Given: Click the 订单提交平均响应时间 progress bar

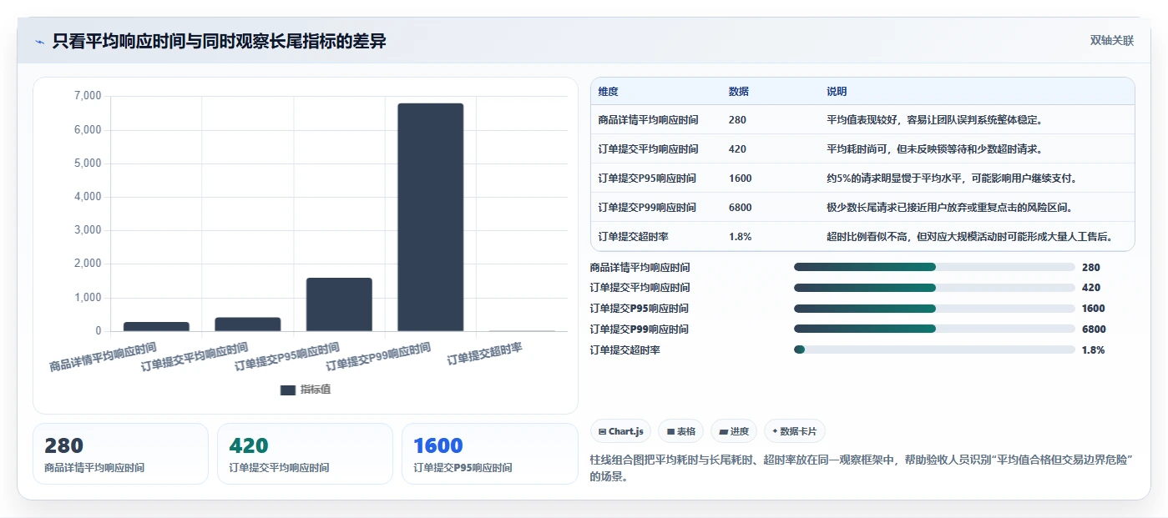Looking at the screenshot, I should click(x=934, y=288).
